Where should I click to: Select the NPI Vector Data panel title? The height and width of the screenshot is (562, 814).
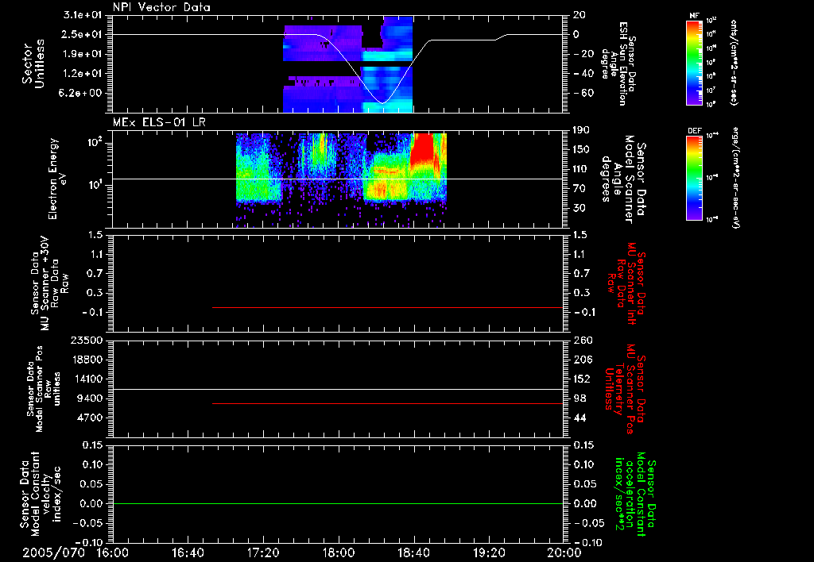point(161,7)
